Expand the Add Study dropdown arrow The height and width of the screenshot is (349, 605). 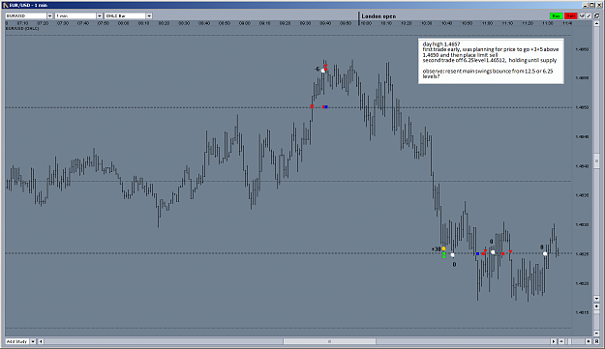(33, 341)
